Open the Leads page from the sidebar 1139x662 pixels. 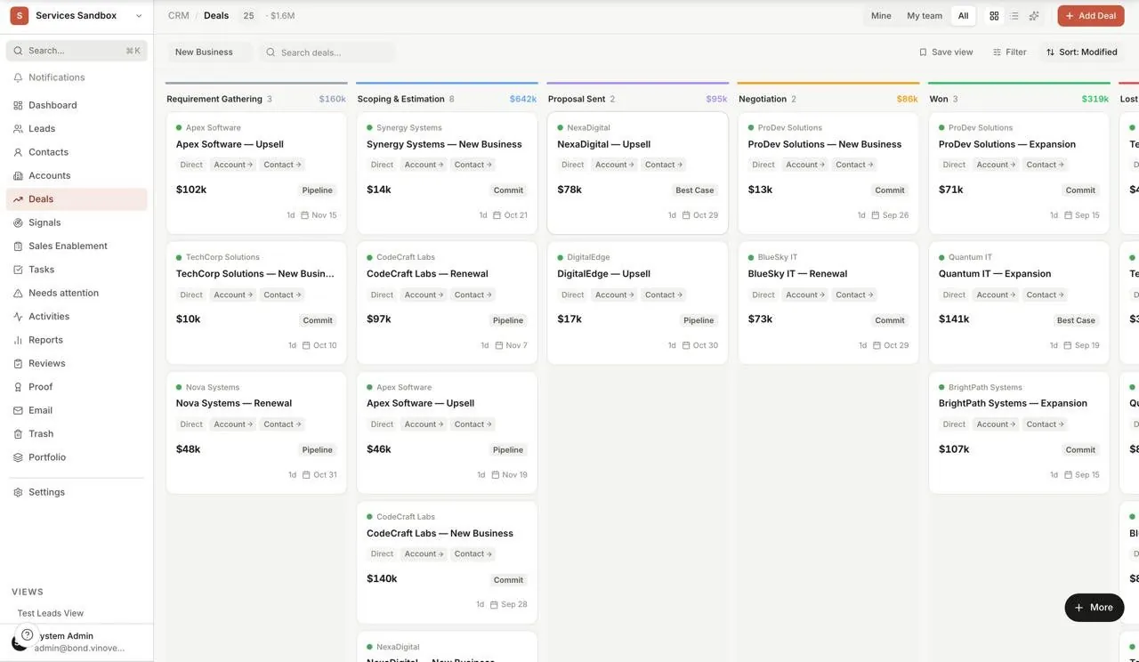tap(77, 129)
